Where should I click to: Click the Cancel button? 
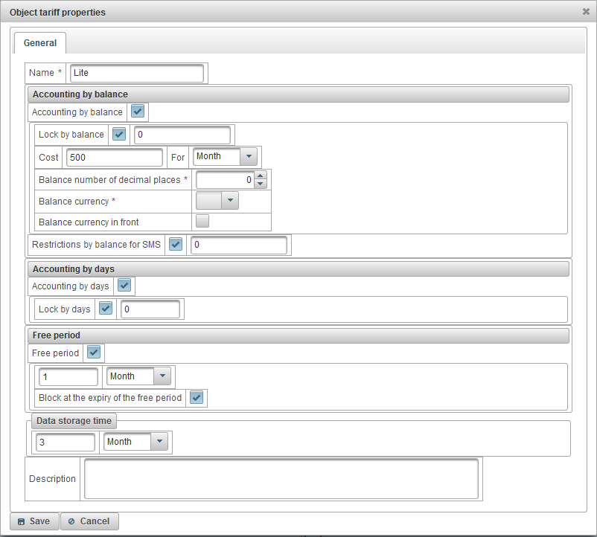click(89, 521)
